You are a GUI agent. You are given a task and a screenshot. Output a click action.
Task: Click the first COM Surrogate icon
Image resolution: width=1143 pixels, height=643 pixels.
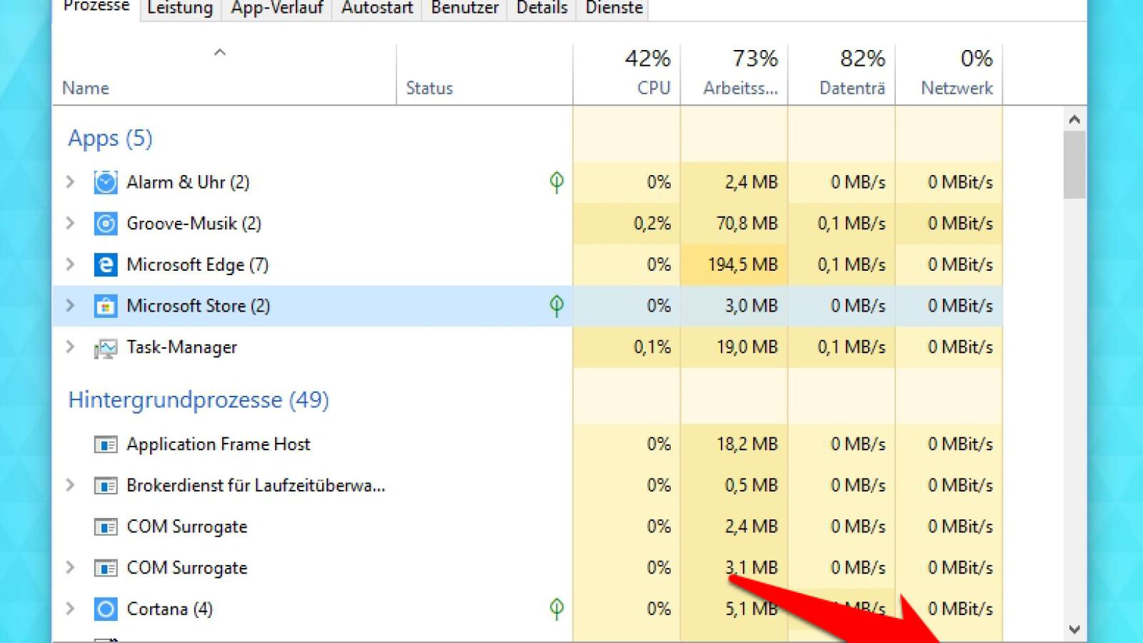(106, 527)
